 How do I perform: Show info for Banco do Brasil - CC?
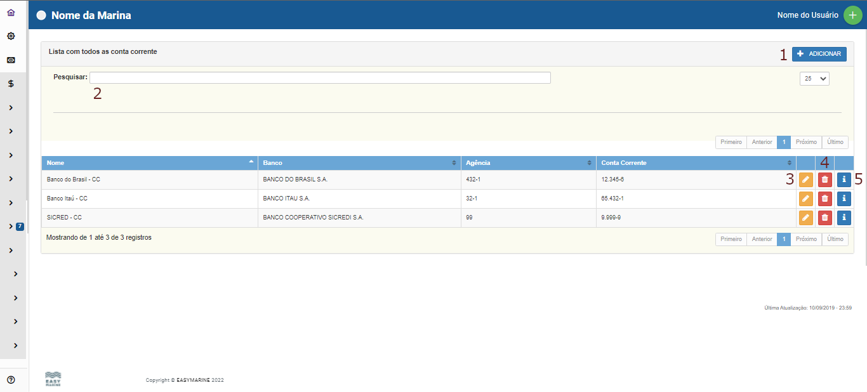coord(844,180)
